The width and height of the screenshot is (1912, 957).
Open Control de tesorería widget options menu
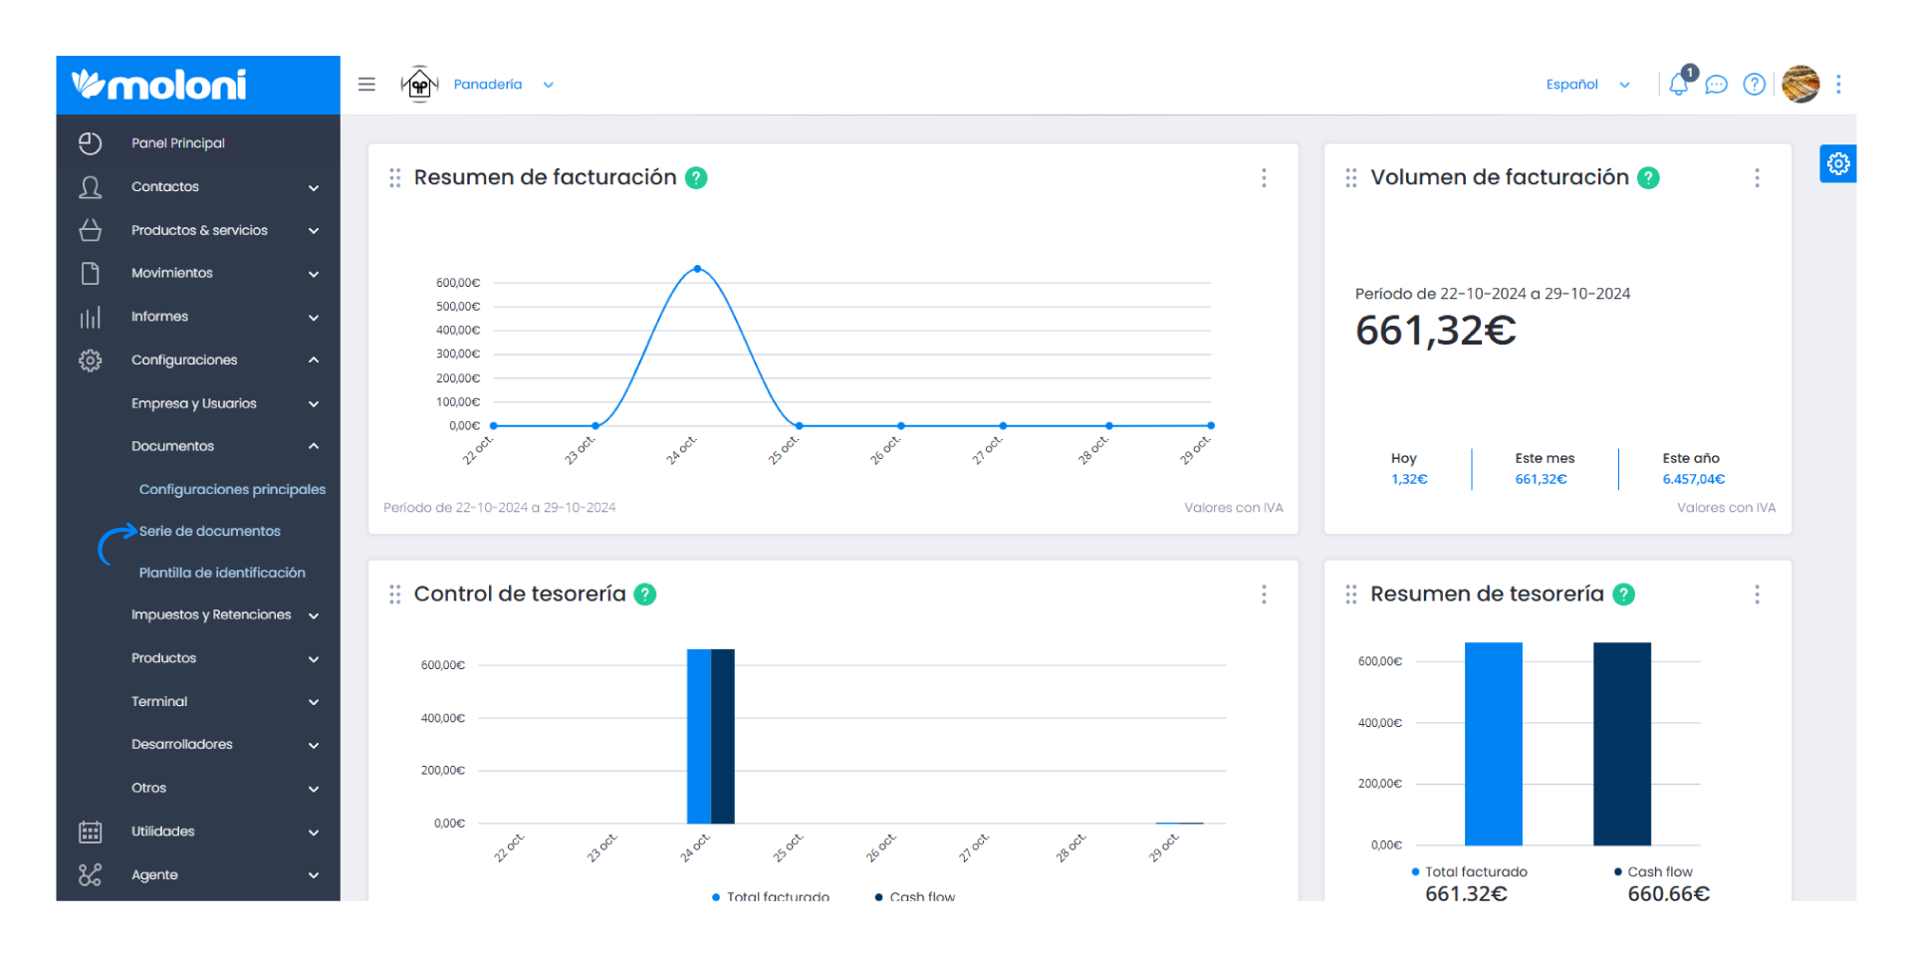click(1264, 594)
